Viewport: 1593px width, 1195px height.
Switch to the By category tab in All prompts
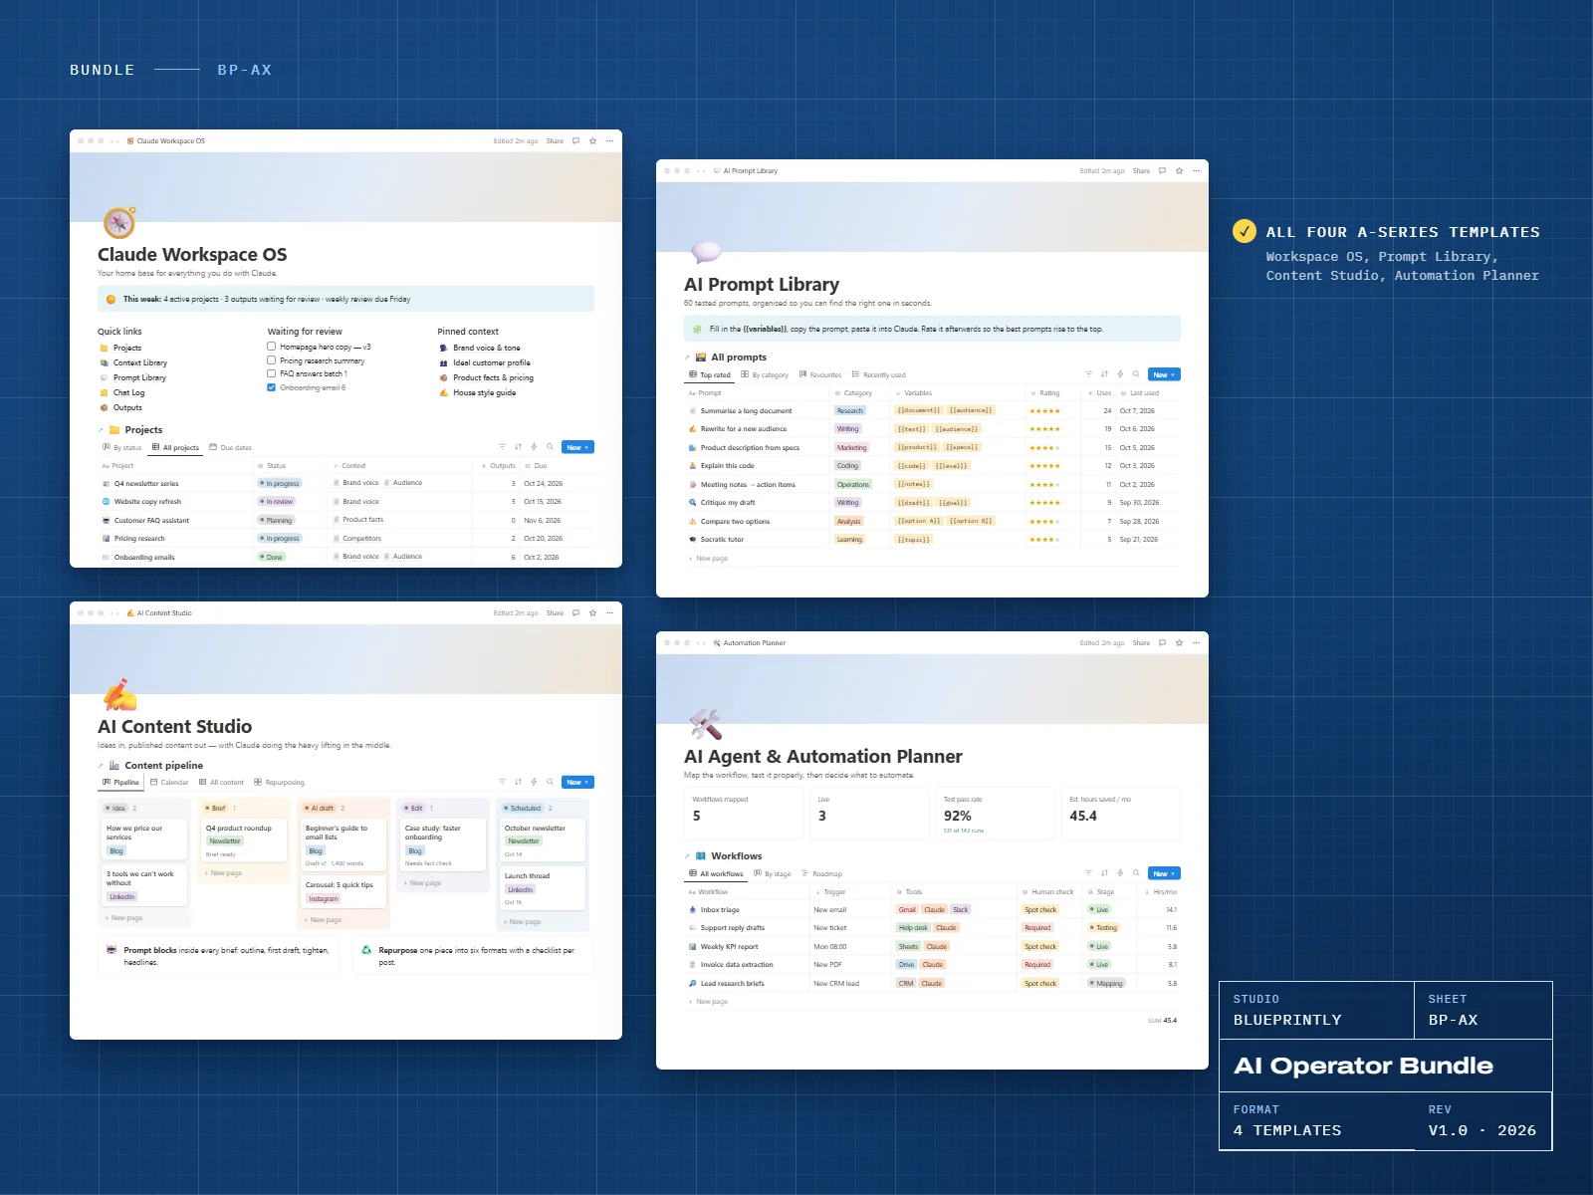point(765,375)
